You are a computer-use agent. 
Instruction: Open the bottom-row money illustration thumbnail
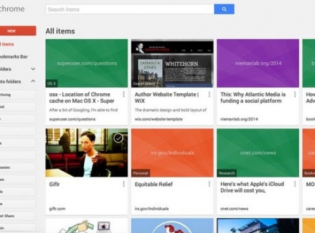coord(87,225)
